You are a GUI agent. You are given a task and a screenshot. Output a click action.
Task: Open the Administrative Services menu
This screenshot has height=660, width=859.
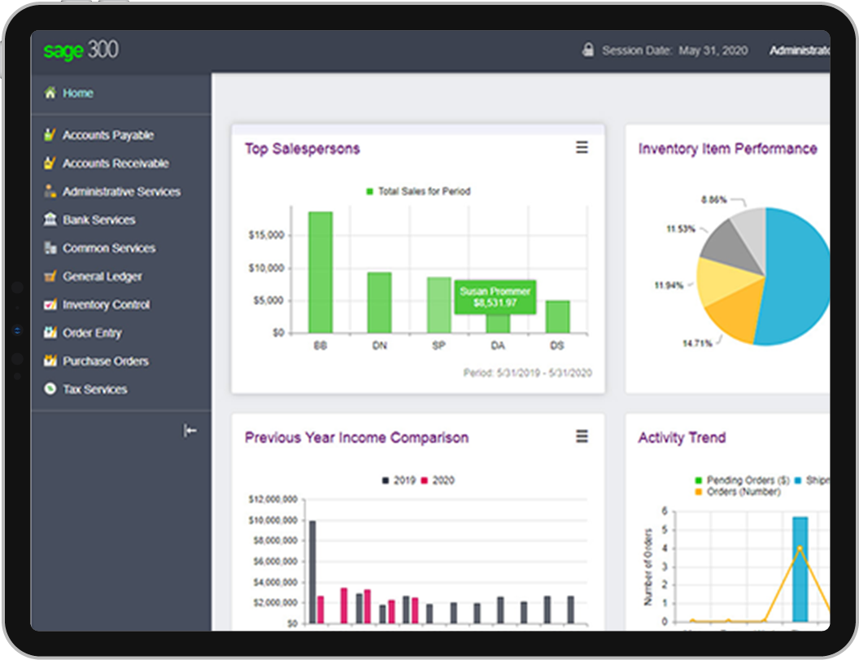point(122,191)
